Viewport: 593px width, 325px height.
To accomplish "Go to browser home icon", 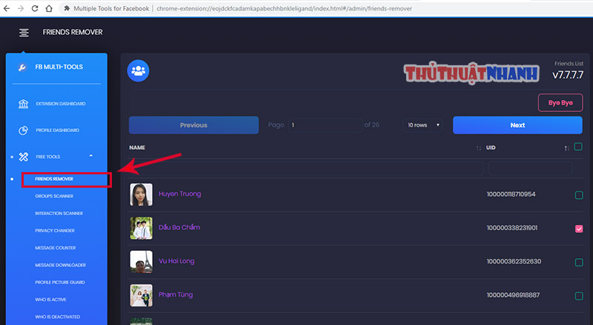I will (49, 8).
